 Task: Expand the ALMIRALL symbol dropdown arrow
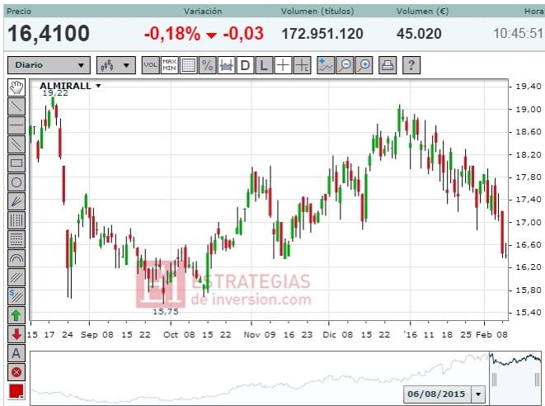pos(98,86)
